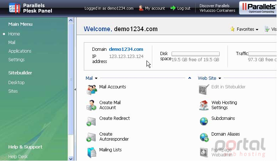Viewport: 278px width, 161px height.
Task: Click the sidebar scrollbar up arrow
Action: click(x=71, y=20)
